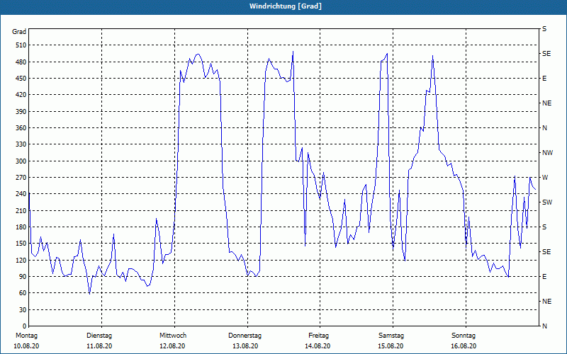Select the y-axis value 450

click(22, 79)
